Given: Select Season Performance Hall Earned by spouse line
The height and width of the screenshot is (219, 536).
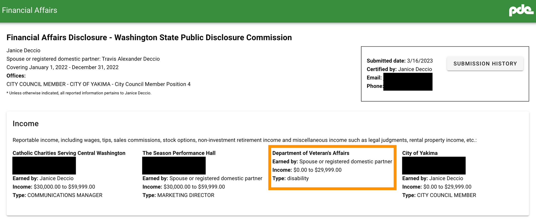Looking at the screenshot, I should point(202,178).
